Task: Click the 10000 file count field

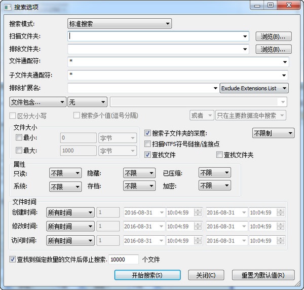Action: [124, 260]
